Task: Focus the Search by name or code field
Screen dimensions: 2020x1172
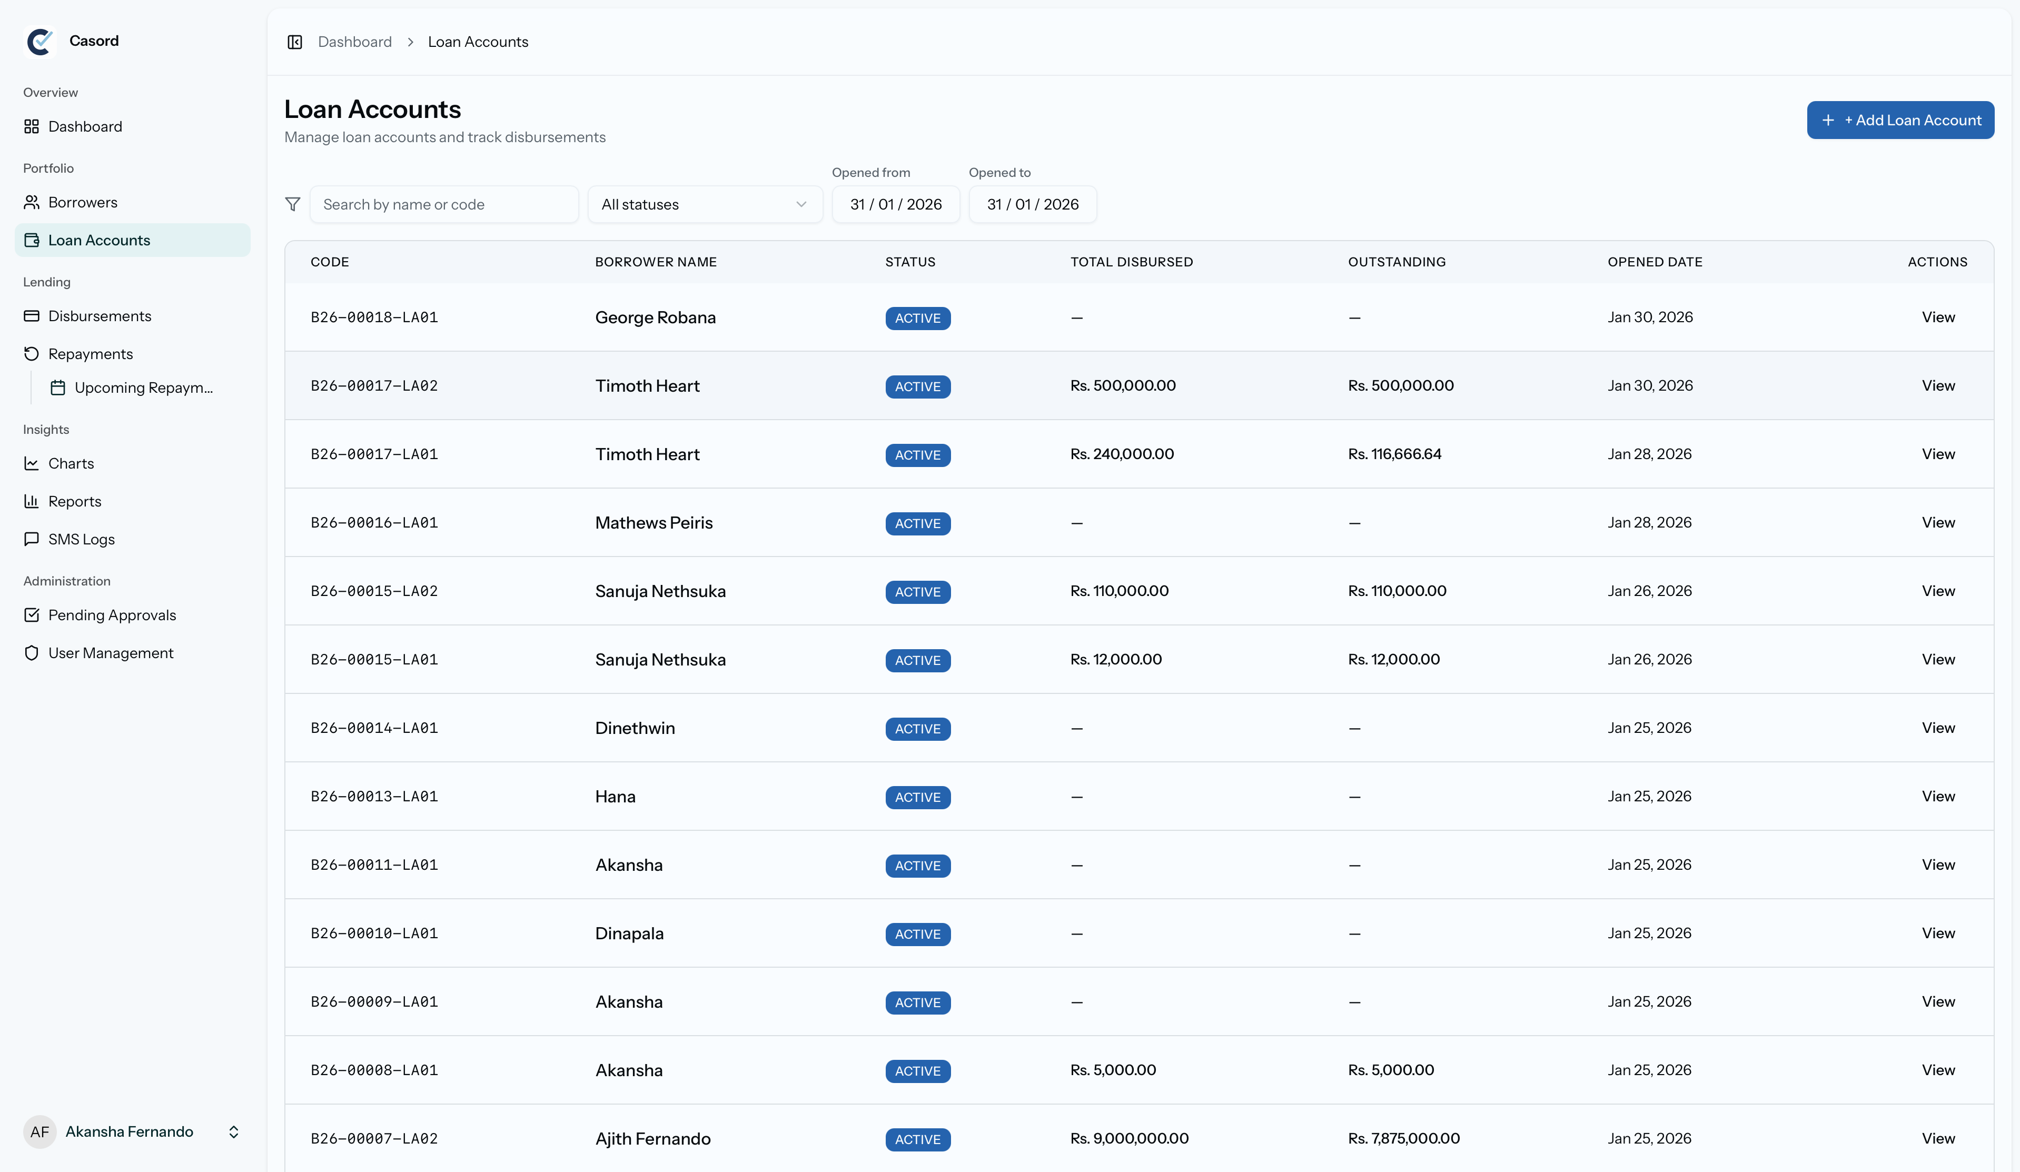Action: (x=443, y=204)
